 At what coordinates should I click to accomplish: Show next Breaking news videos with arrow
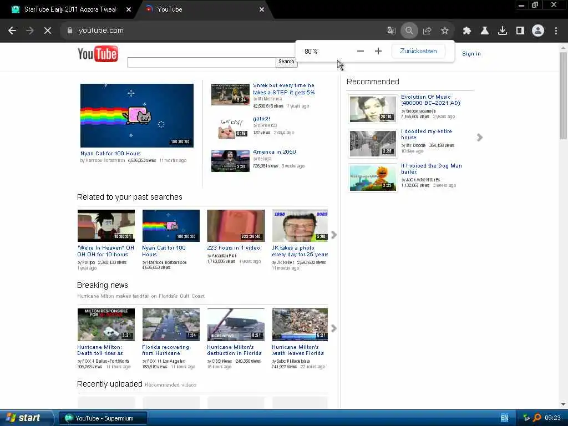coord(333,328)
